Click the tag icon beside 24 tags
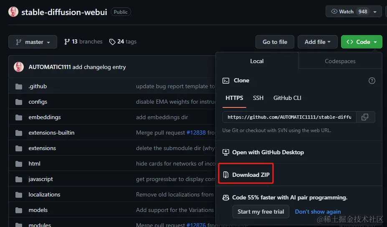The height and width of the screenshot is (227, 387). [x=112, y=42]
